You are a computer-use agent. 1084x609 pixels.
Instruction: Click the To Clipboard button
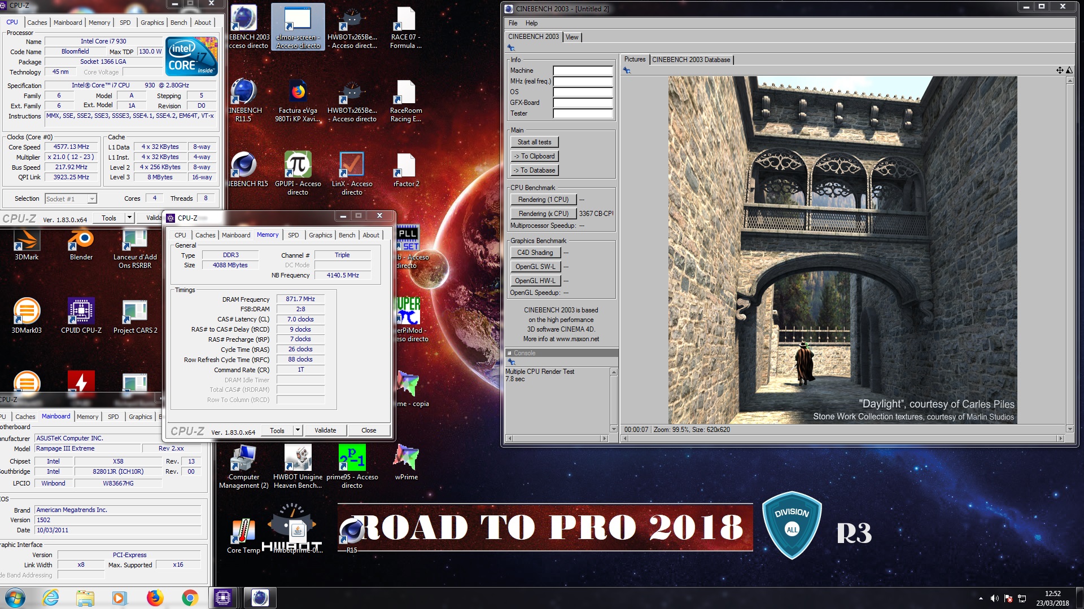click(x=534, y=156)
